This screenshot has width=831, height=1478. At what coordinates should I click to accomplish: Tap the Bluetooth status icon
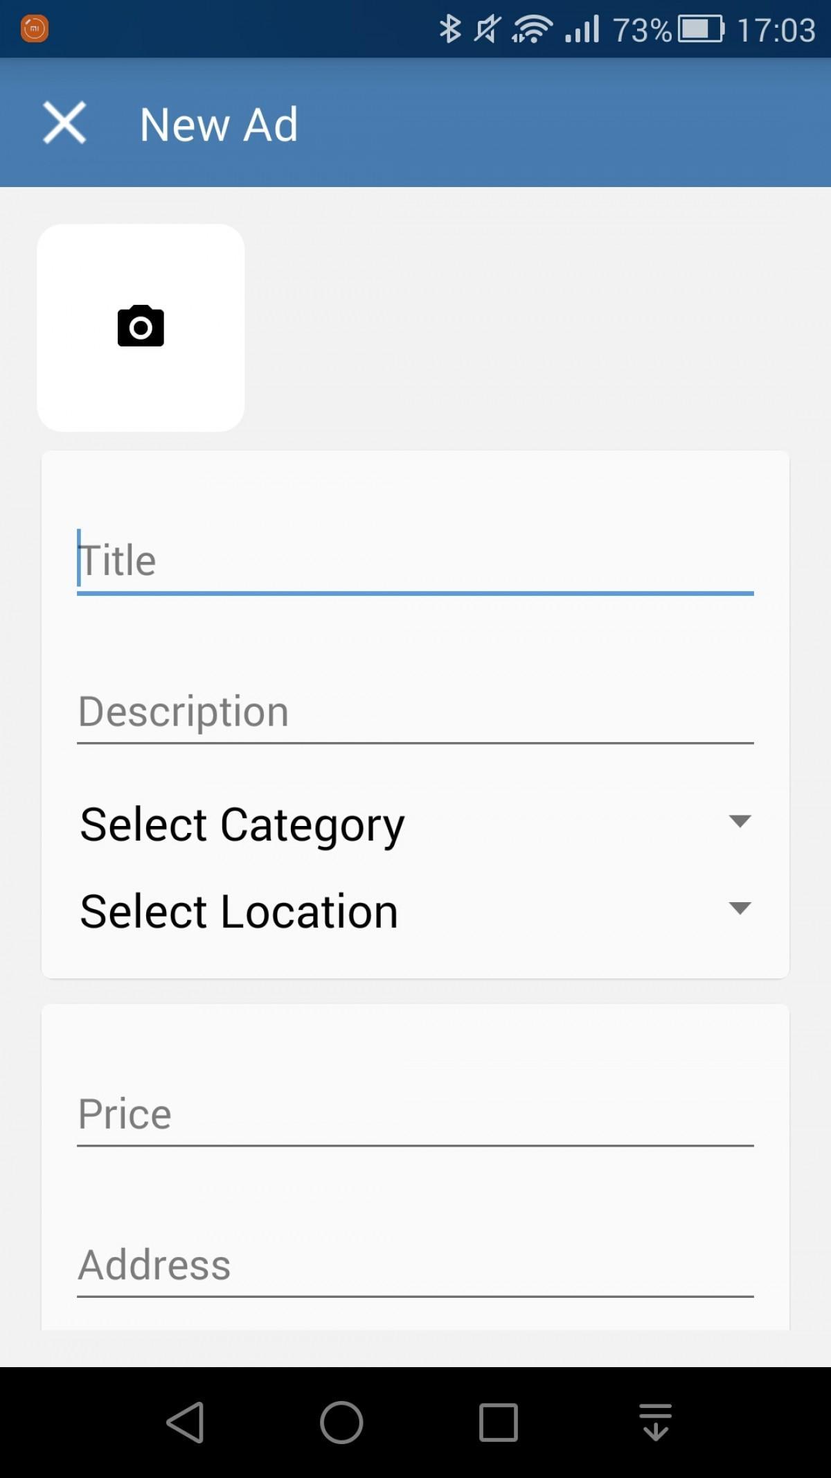coord(450,29)
